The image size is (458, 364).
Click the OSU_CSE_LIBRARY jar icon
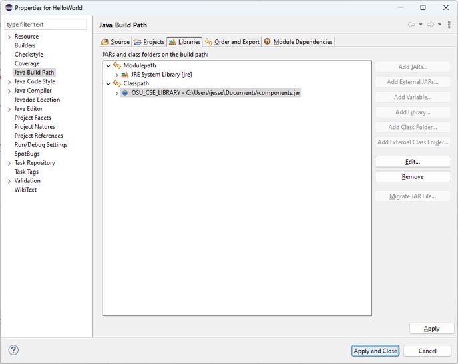click(x=125, y=93)
